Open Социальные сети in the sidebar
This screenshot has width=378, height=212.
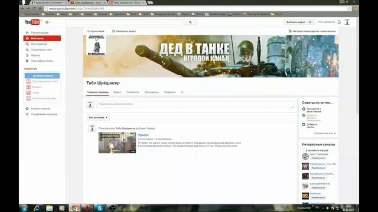pos(41,49)
